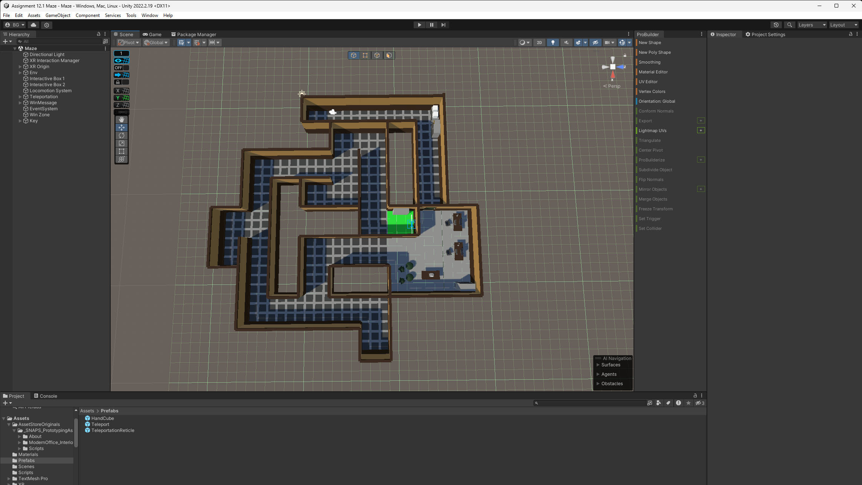862x485 pixels.
Task: Click New Shape in the ProBuilder panel
Action: pyautogui.click(x=650, y=43)
